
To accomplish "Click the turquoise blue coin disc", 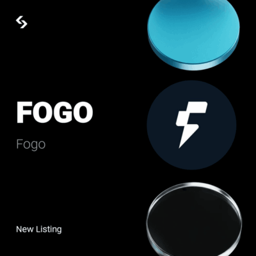I will [x=193, y=33].
